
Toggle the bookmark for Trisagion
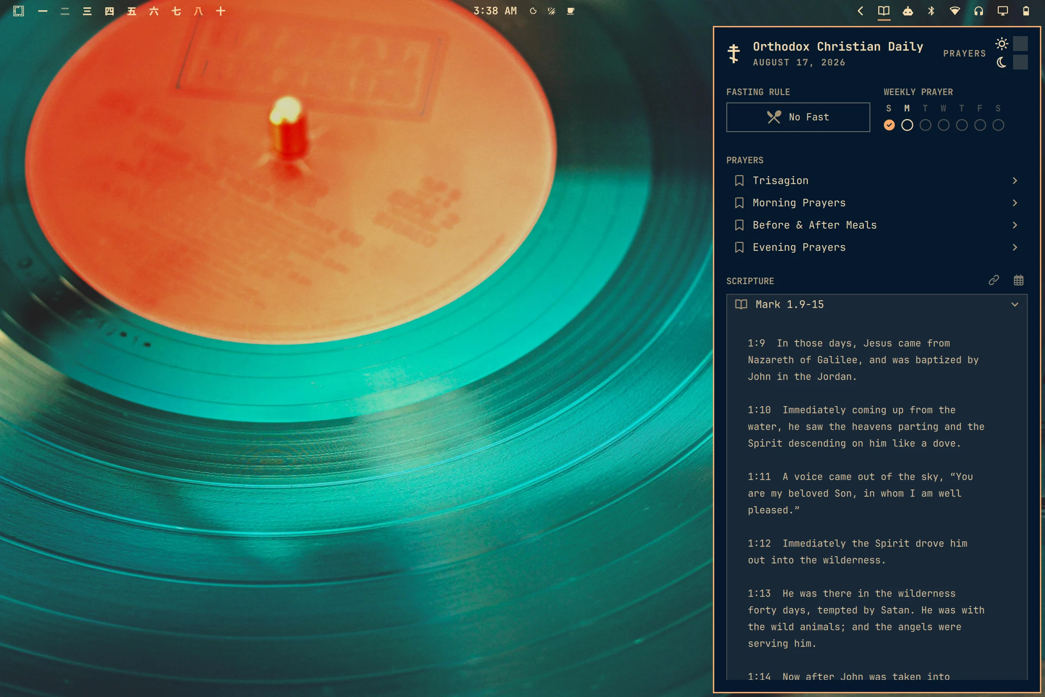pyautogui.click(x=739, y=180)
